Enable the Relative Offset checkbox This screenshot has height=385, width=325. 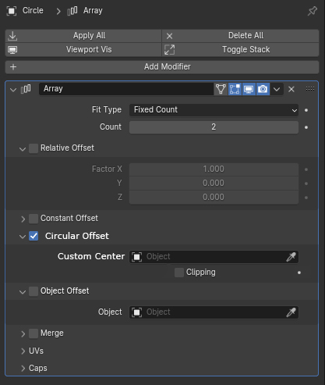coord(34,148)
